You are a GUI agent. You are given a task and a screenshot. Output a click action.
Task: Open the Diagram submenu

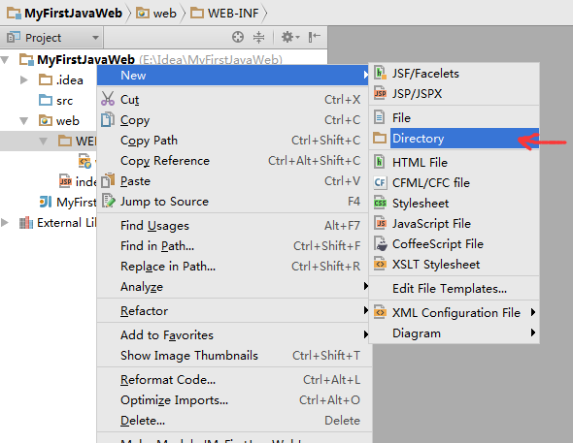point(454,332)
